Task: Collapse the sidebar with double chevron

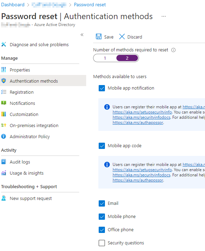Action: coord(82,35)
